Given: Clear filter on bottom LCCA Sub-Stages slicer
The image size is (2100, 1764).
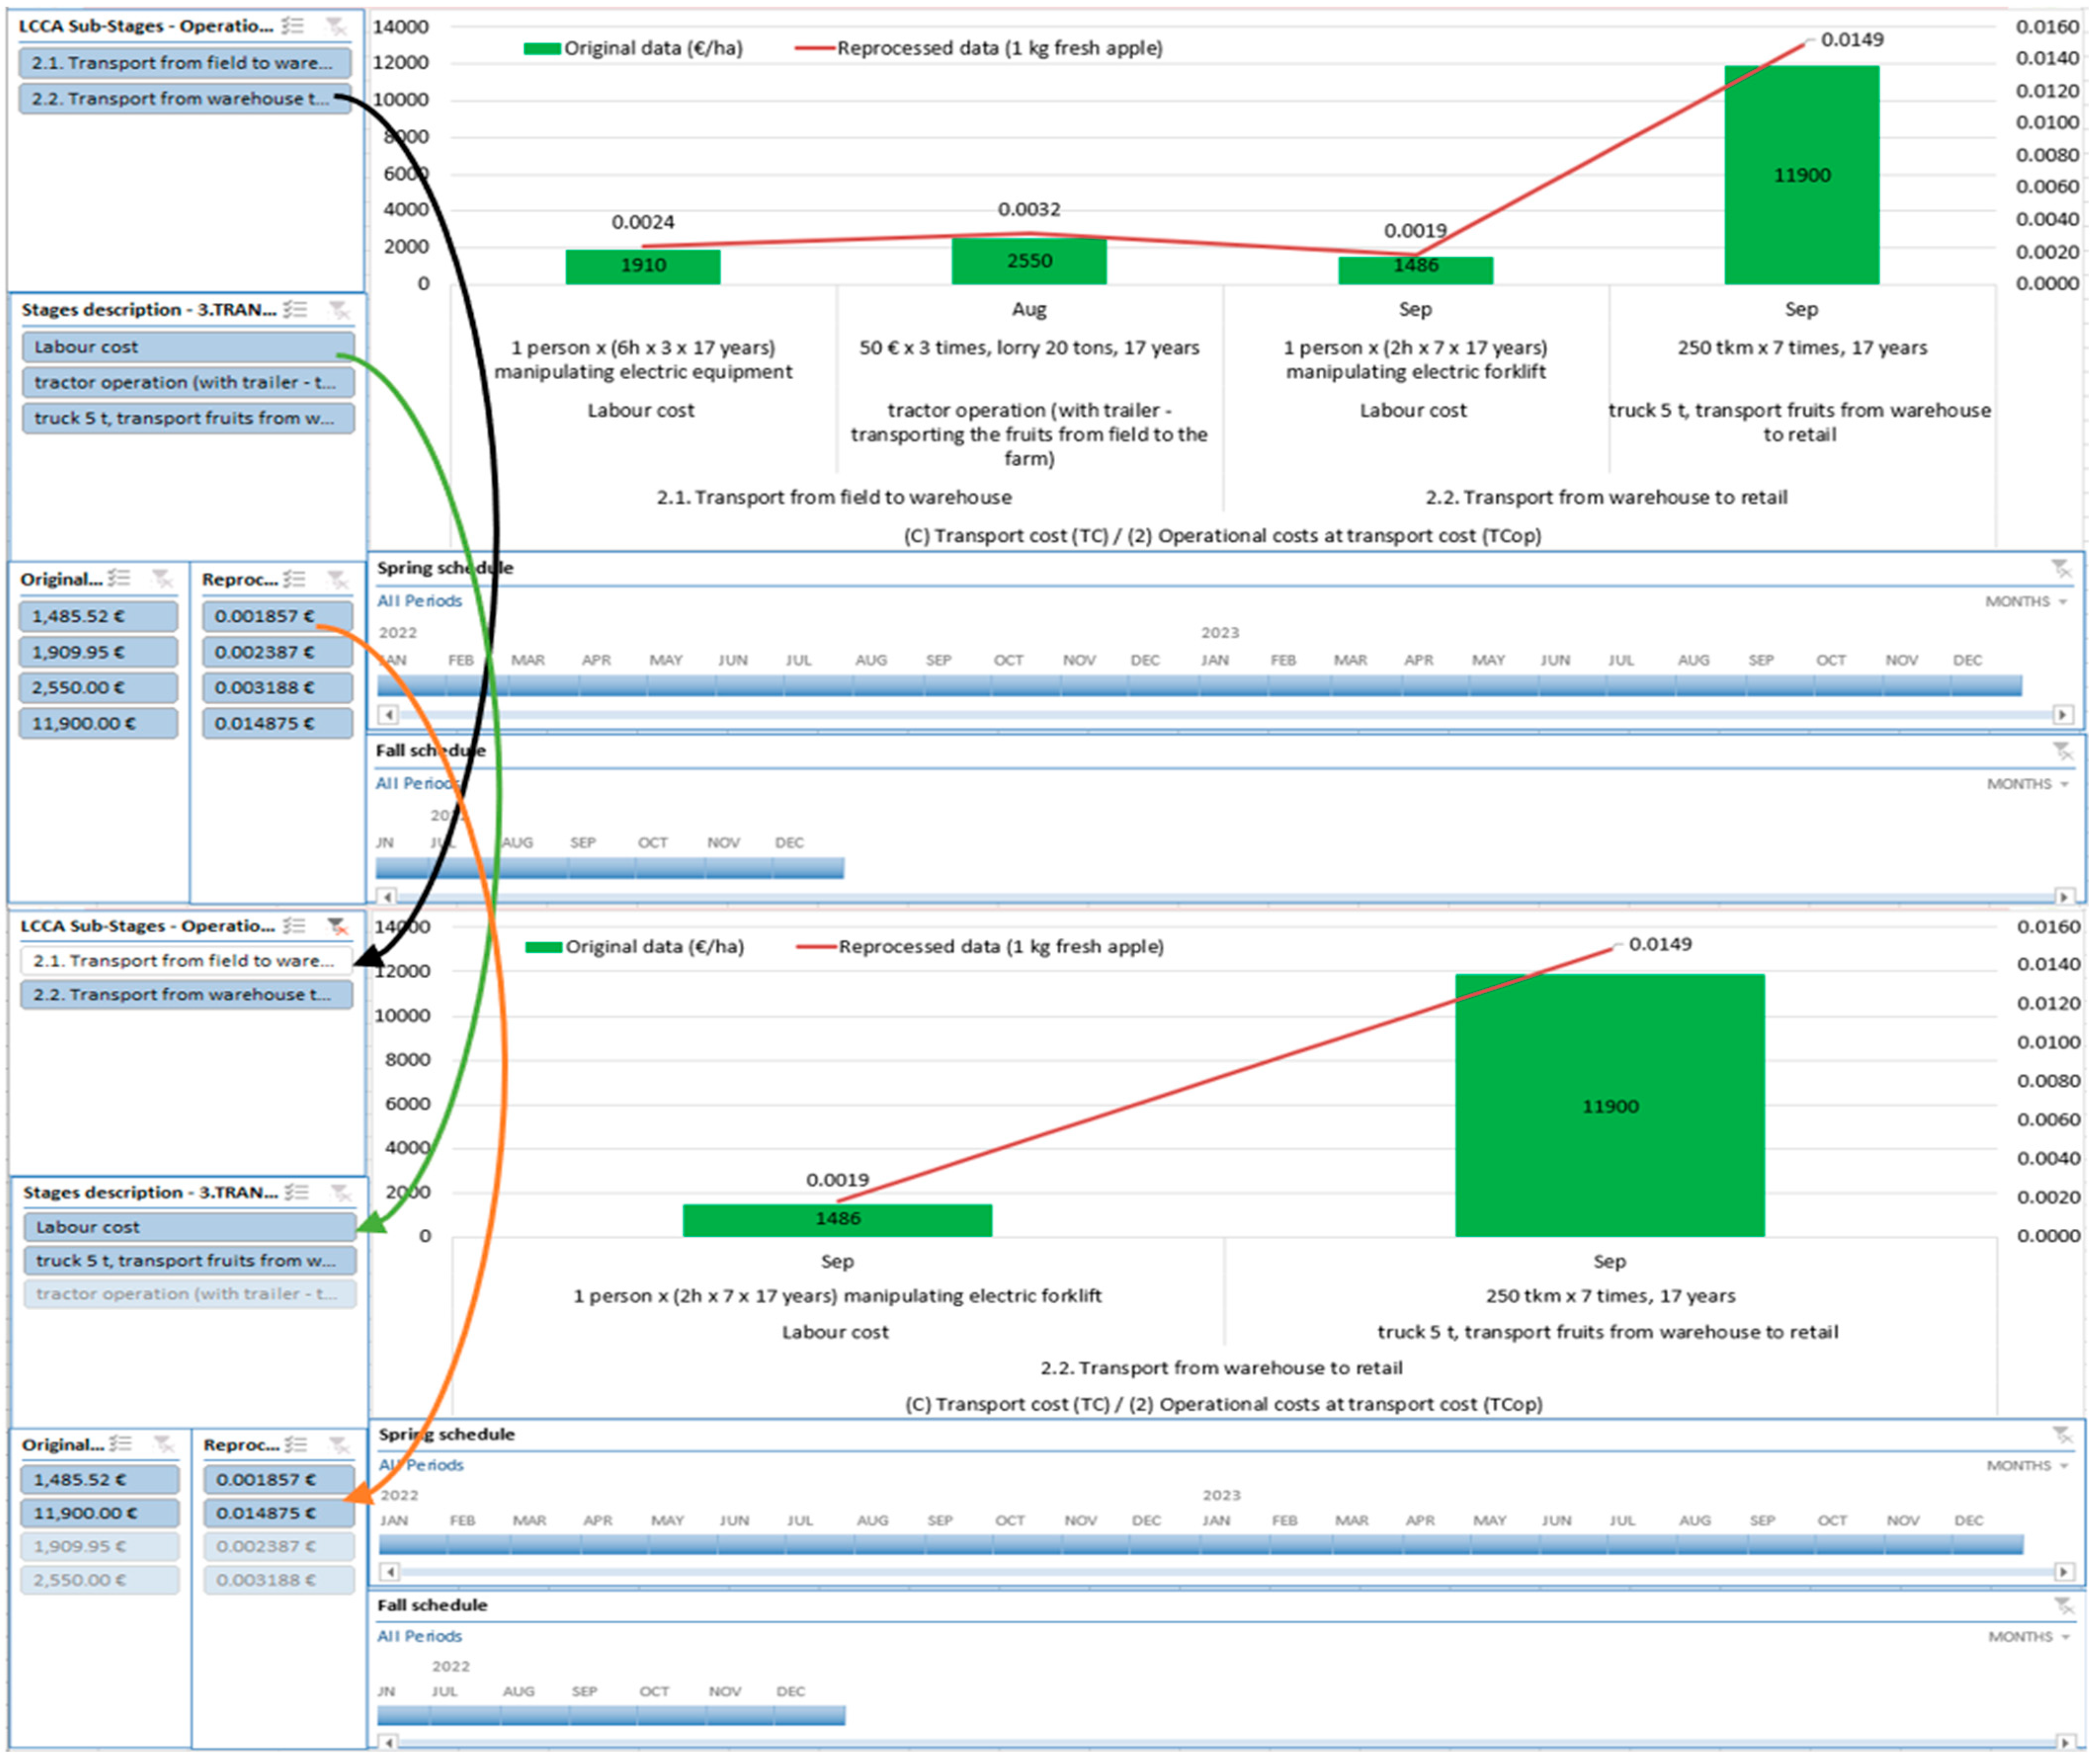Looking at the screenshot, I should coord(337,926).
